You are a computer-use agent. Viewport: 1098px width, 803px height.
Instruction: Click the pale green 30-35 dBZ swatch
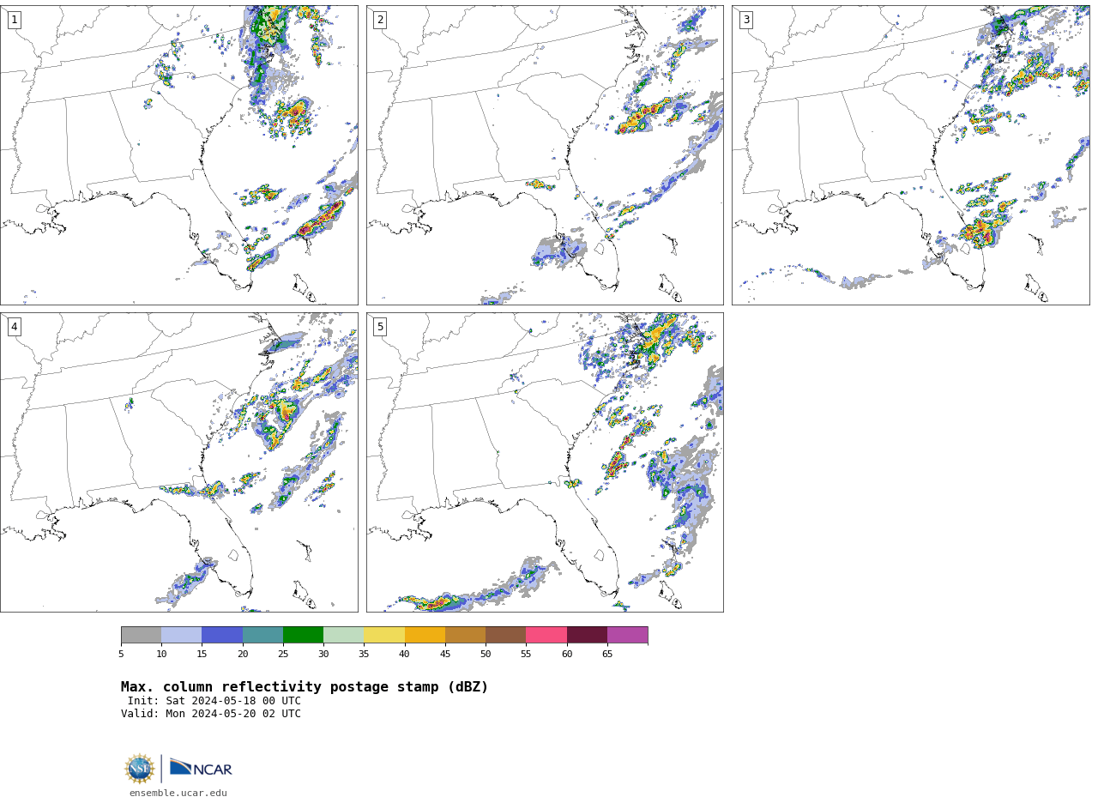pyautogui.click(x=343, y=635)
